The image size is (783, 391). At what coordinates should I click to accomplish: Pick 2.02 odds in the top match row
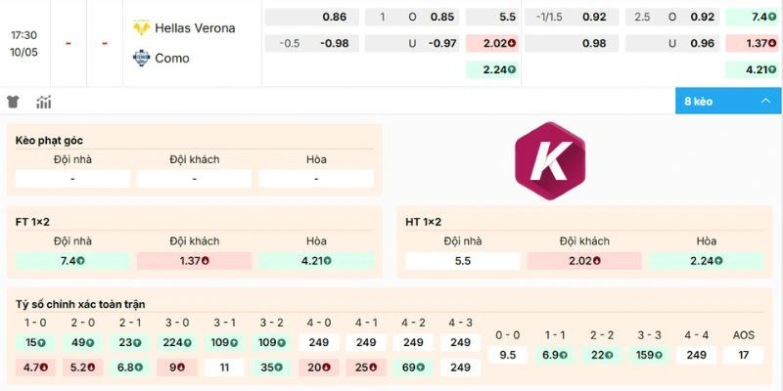tap(493, 43)
